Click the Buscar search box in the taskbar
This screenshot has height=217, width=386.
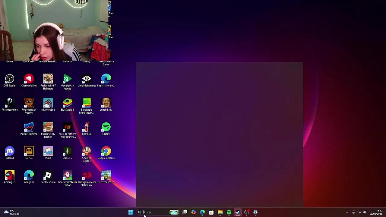(158, 212)
